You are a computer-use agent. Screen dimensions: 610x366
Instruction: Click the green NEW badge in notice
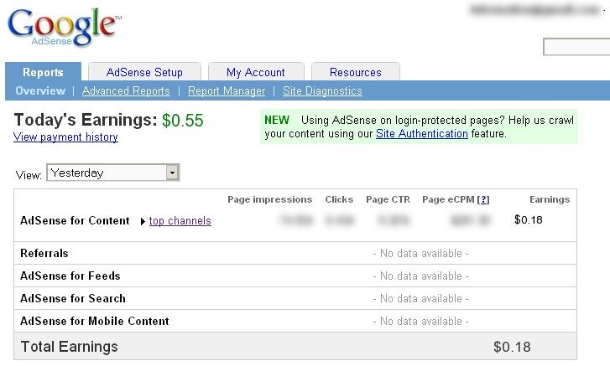[x=277, y=120]
